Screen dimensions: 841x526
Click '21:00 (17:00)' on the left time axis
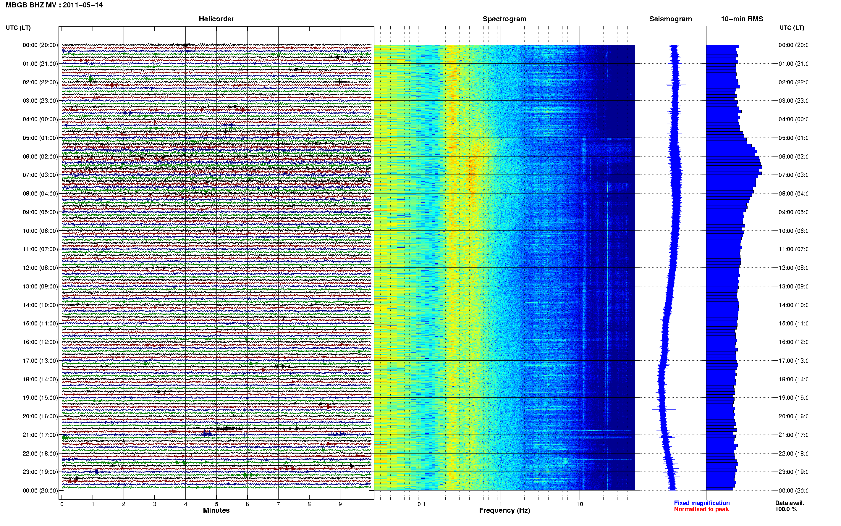tap(40, 435)
